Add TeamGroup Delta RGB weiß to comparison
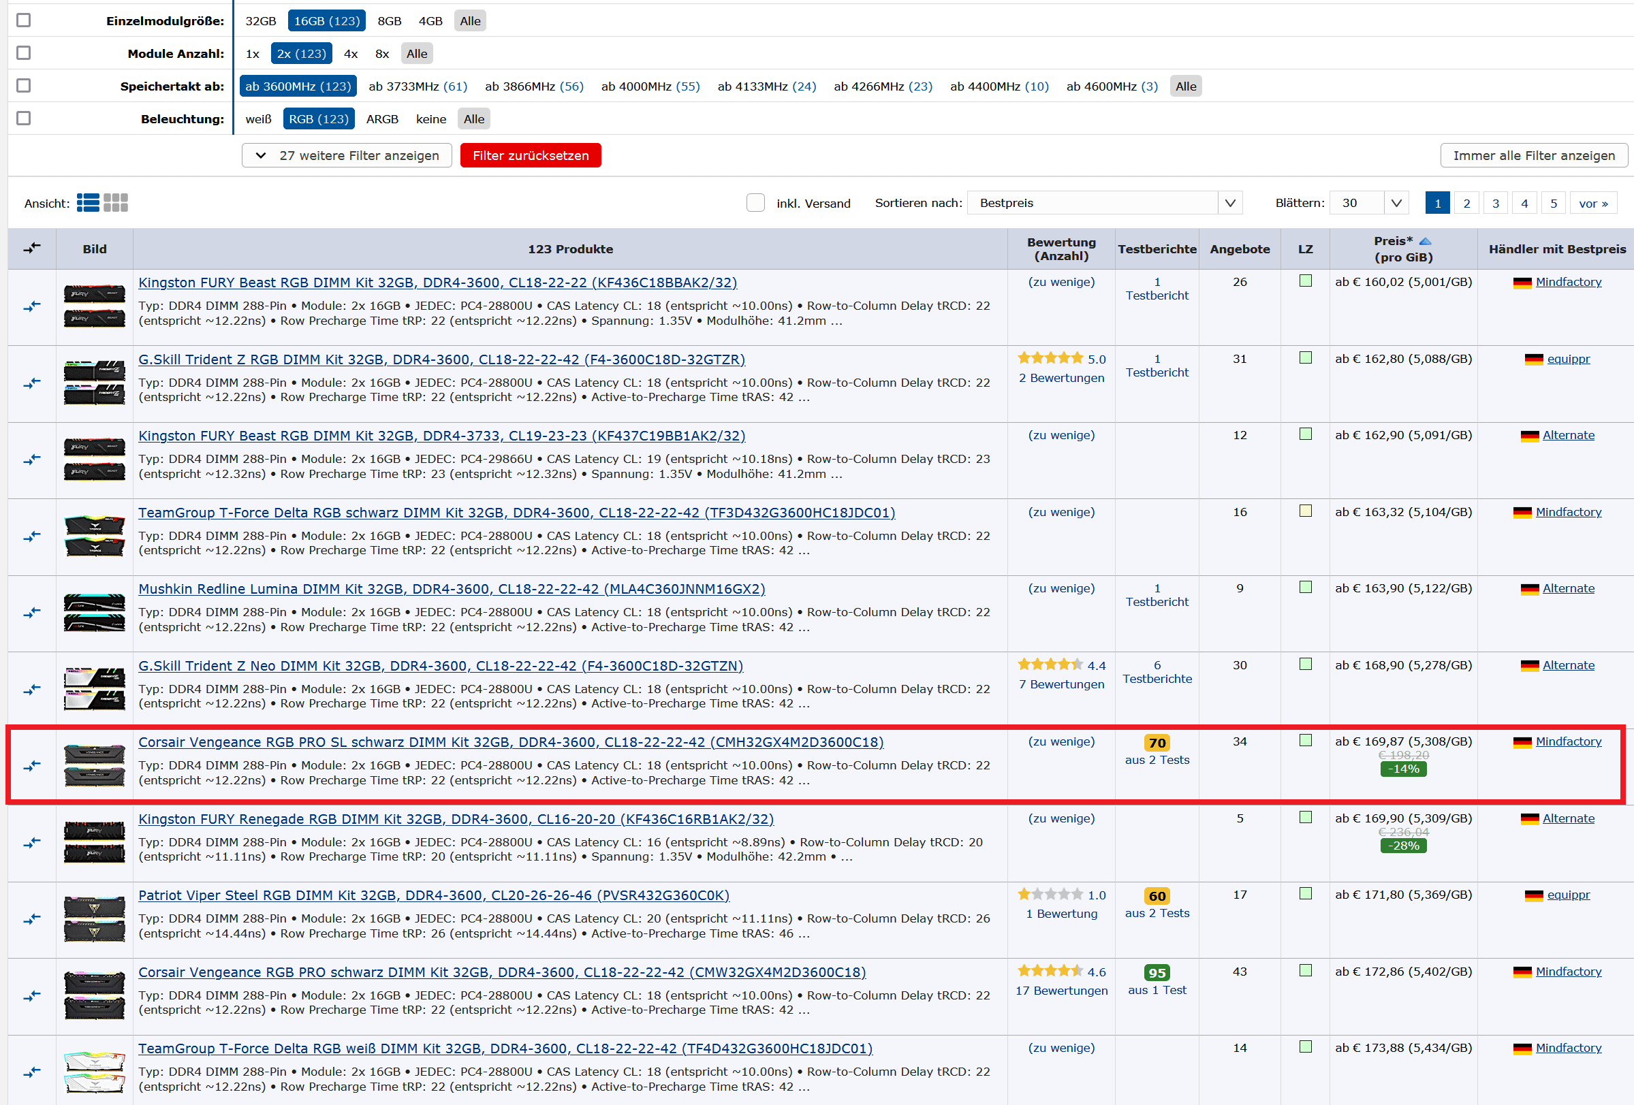 point(31,1073)
